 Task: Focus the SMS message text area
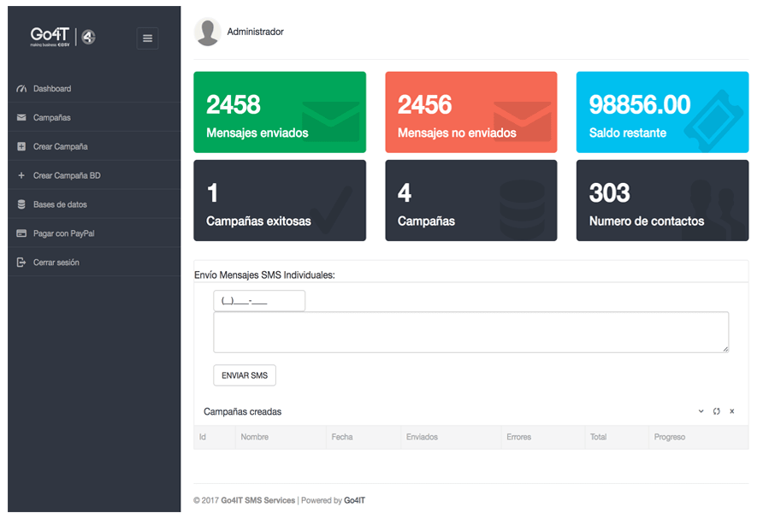click(470, 332)
